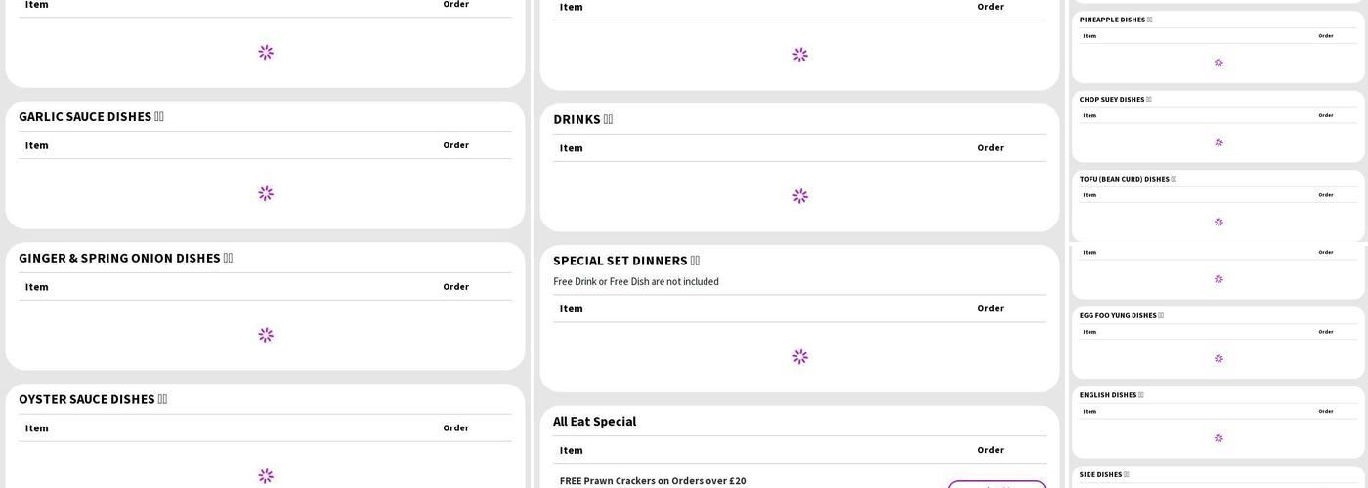This screenshot has width=1368, height=488.
Task: Click the Special Set Dinners loading spinner
Action: (800, 357)
